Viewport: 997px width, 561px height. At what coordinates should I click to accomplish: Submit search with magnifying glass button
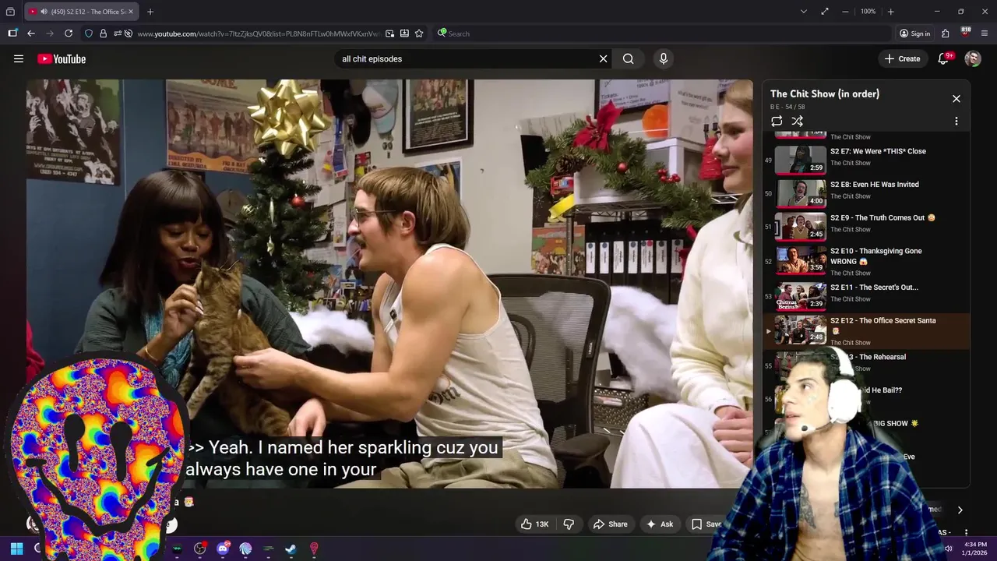click(628, 58)
